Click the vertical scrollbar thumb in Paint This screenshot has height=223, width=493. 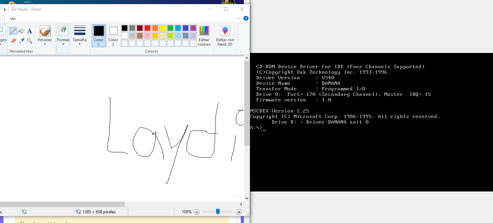pos(247,104)
